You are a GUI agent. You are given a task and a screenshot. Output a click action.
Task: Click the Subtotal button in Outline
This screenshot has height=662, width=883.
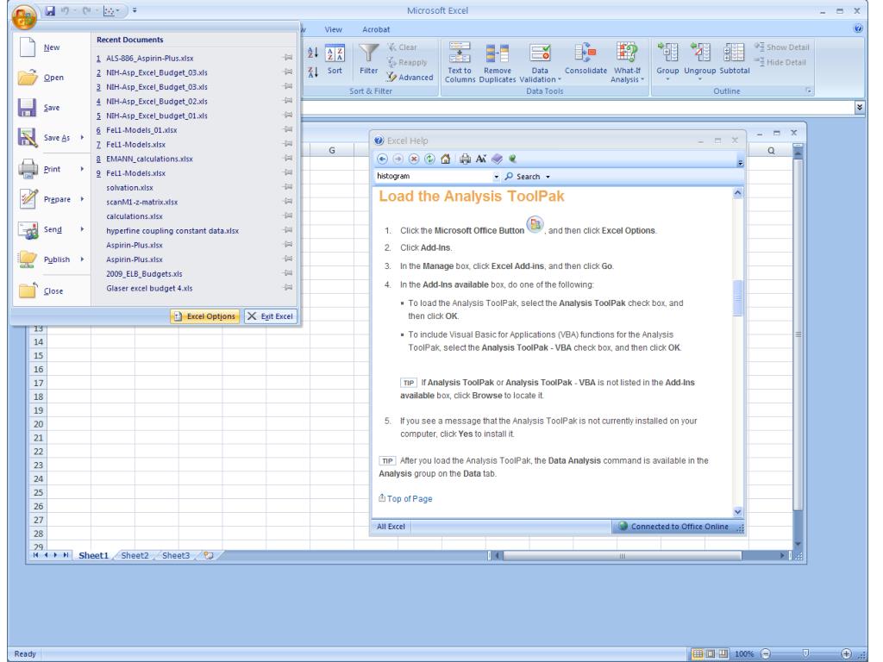735,59
